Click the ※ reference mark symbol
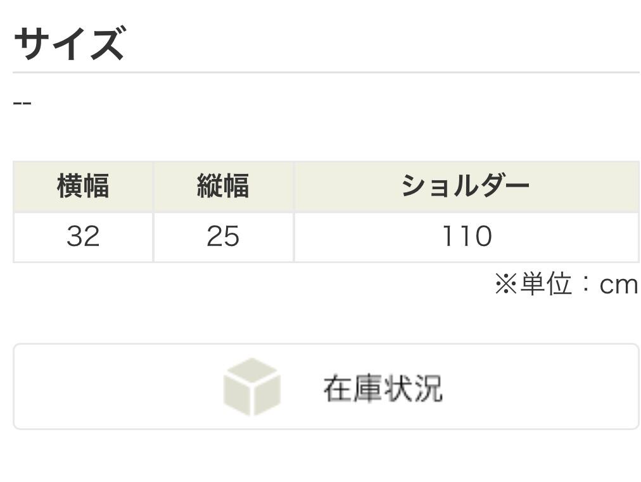 506,285
